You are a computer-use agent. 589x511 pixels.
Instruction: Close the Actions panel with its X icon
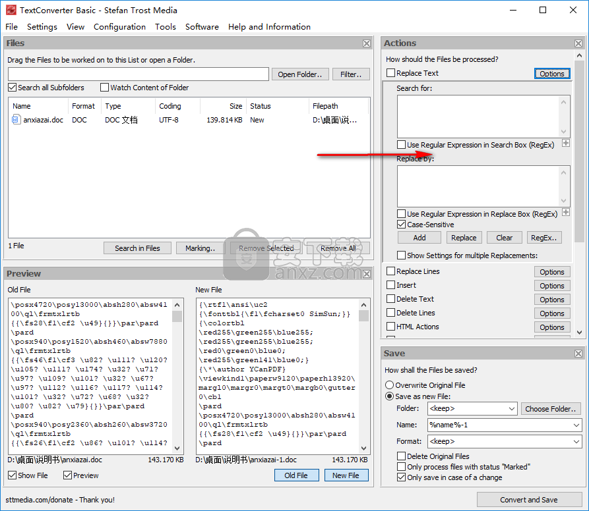point(578,43)
